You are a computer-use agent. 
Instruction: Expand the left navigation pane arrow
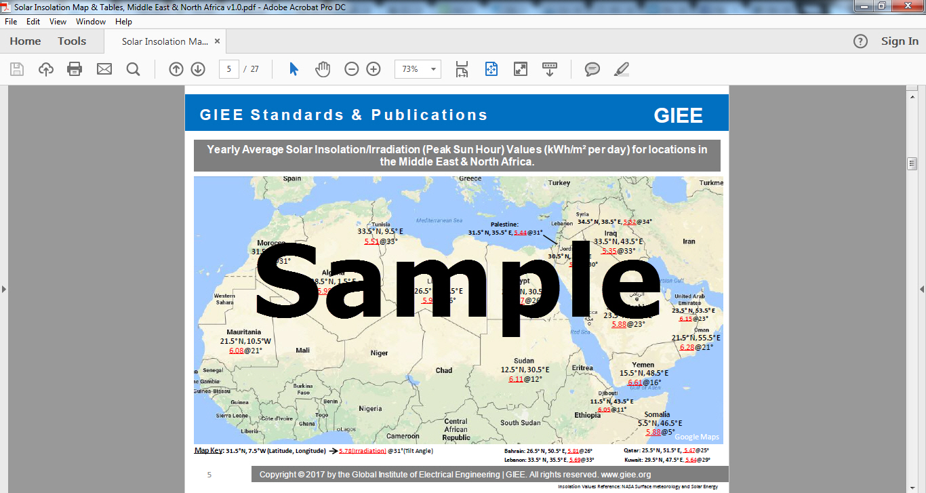coord(4,290)
